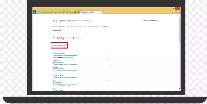The image size is (207, 104).
Task: Open the browser Tools gear icon
Action: pyautogui.click(x=178, y=12)
